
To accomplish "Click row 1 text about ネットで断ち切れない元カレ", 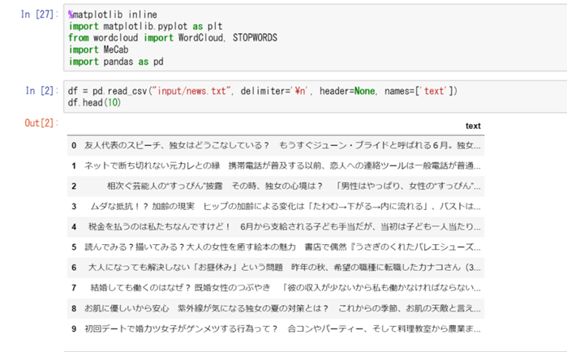I will pos(282,165).
